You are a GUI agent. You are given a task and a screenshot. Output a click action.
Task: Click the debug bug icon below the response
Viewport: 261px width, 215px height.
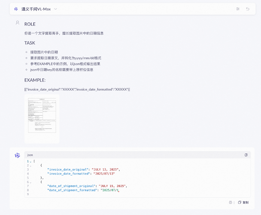pyautogui.click(x=231, y=203)
